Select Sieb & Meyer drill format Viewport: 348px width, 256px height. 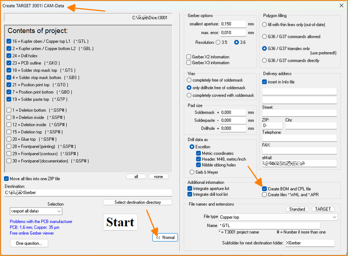coord(192,172)
